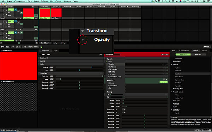Screen dimensions: 212x132
Task: Open the Korean flag input source icon
Action: tap(181, 1)
